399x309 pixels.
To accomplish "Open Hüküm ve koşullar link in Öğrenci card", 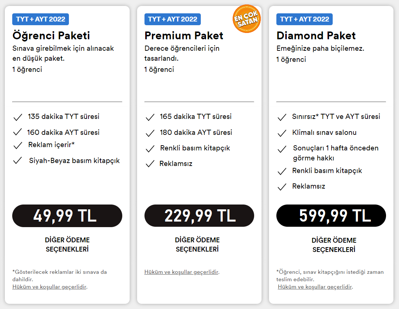I will tap(49, 287).
